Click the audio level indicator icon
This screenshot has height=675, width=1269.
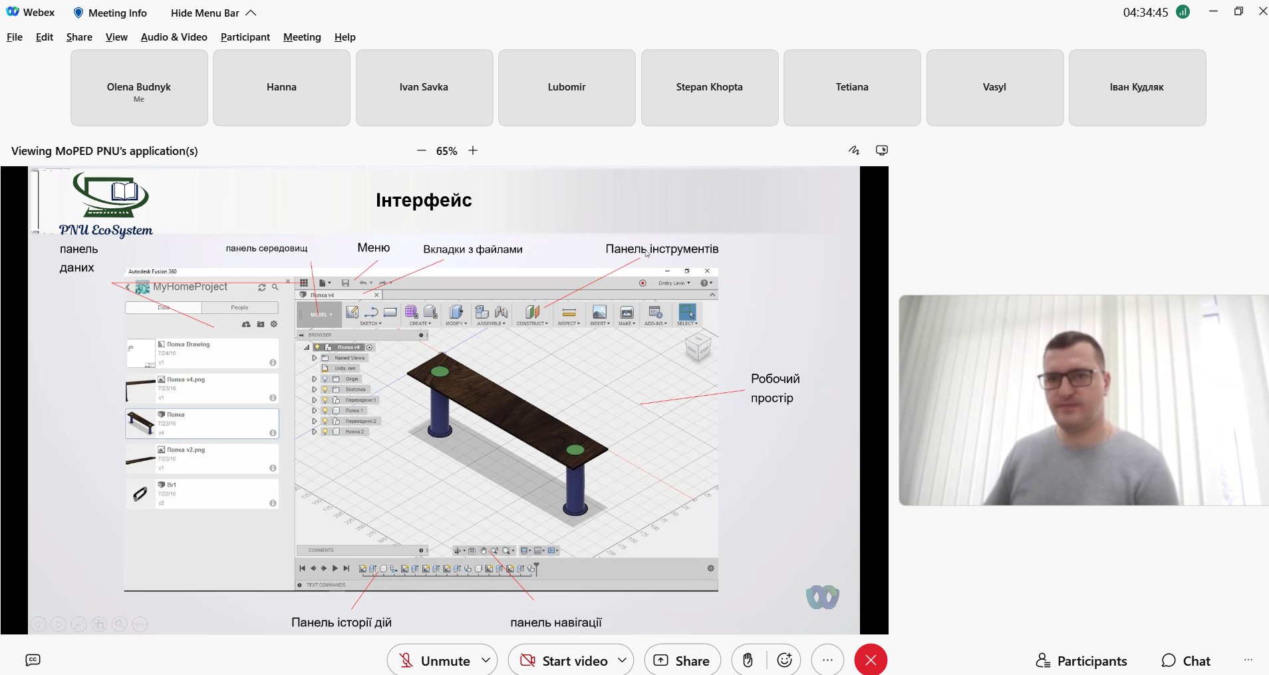coord(1183,12)
